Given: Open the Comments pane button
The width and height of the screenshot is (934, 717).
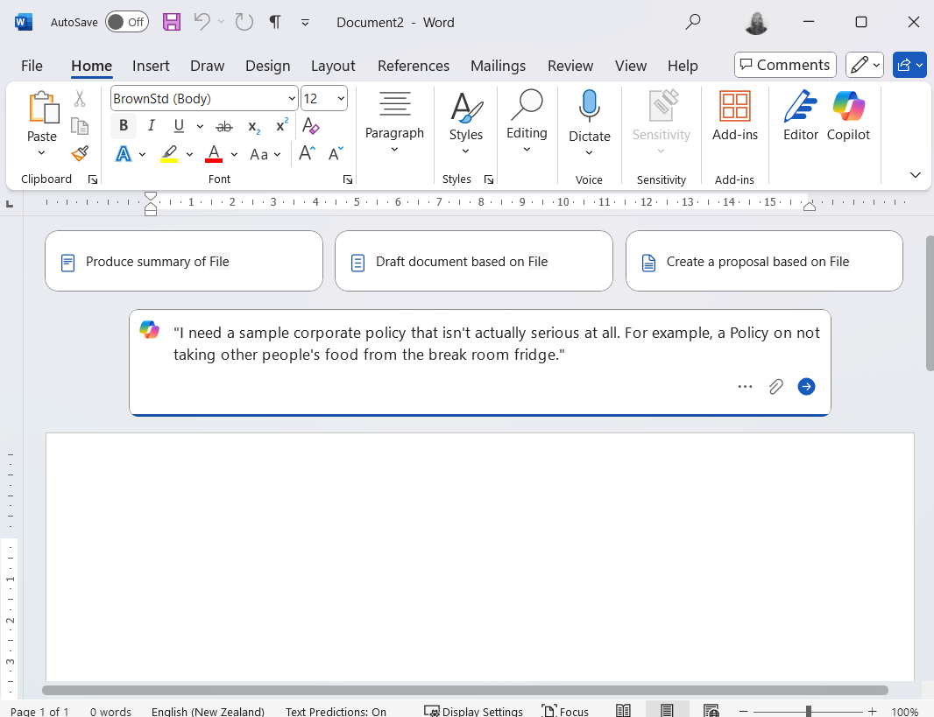Looking at the screenshot, I should pyautogui.click(x=785, y=65).
